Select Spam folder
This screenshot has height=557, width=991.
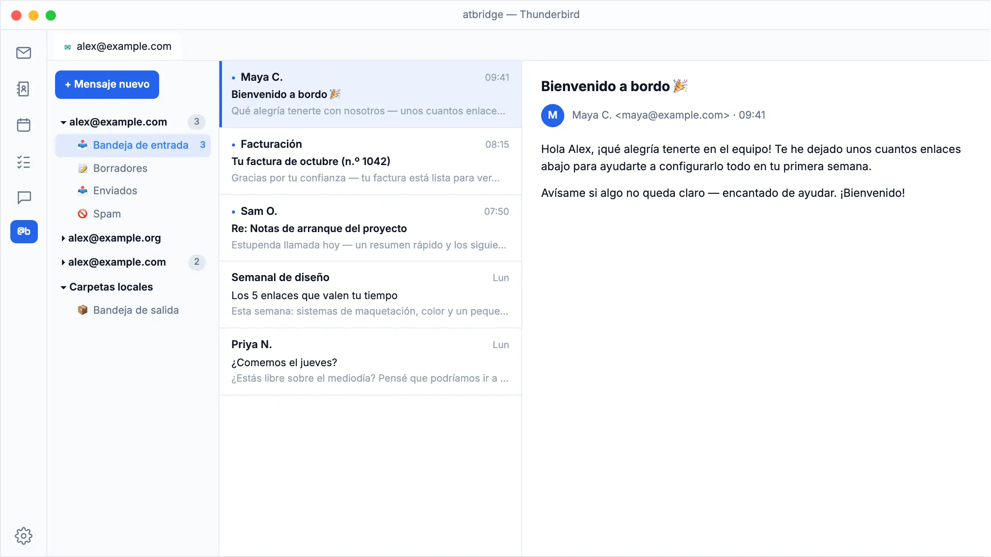tap(133, 214)
